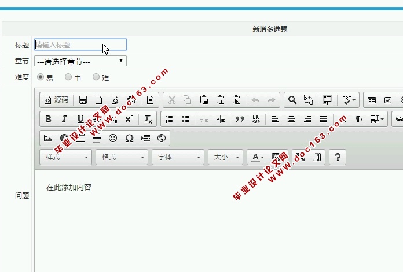Open the 请选择章节 chapter dropdown
The image size is (403, 272).
click(80, 61)
